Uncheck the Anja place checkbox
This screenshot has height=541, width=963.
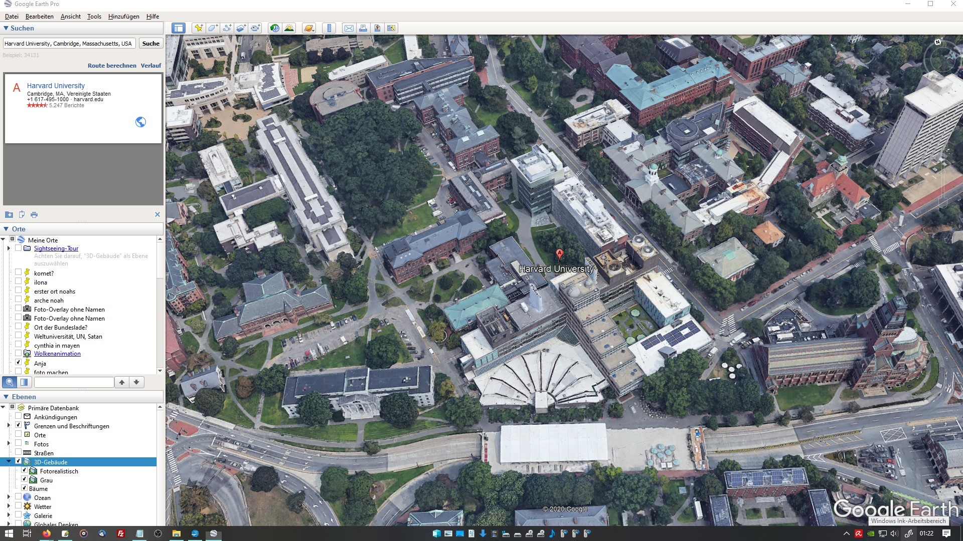pos(19,362)
